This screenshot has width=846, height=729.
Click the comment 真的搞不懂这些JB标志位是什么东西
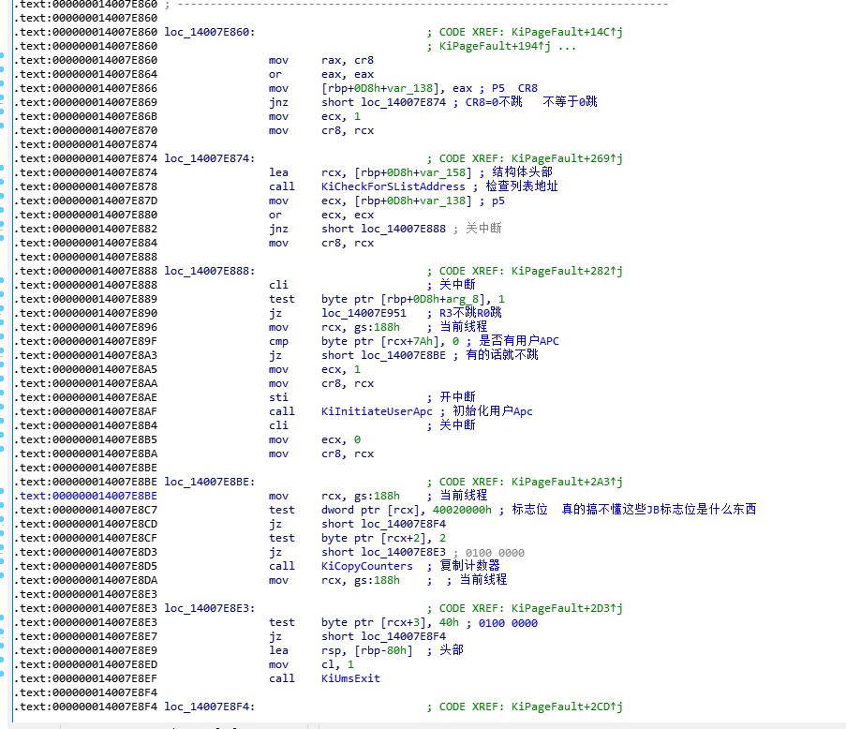(659, 510)
